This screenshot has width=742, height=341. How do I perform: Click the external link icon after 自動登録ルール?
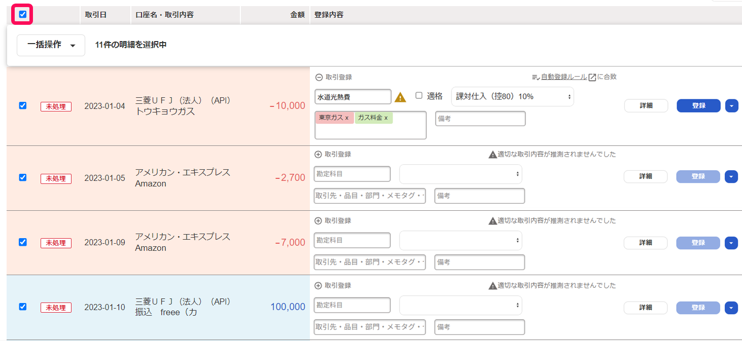[x=592, y=78]
